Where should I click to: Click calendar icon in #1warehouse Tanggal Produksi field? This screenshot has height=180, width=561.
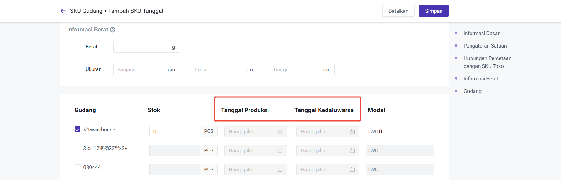(280, 132)
